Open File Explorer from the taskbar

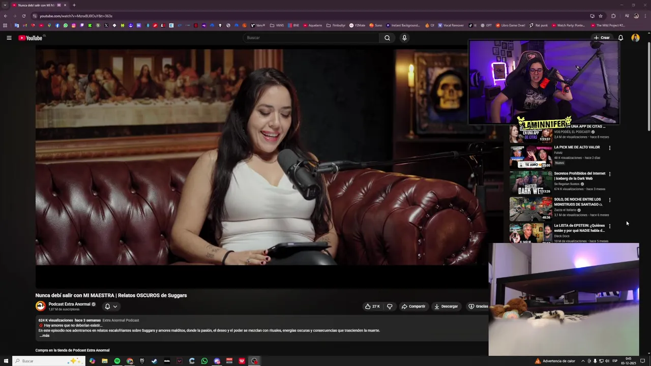click(105, 361)
